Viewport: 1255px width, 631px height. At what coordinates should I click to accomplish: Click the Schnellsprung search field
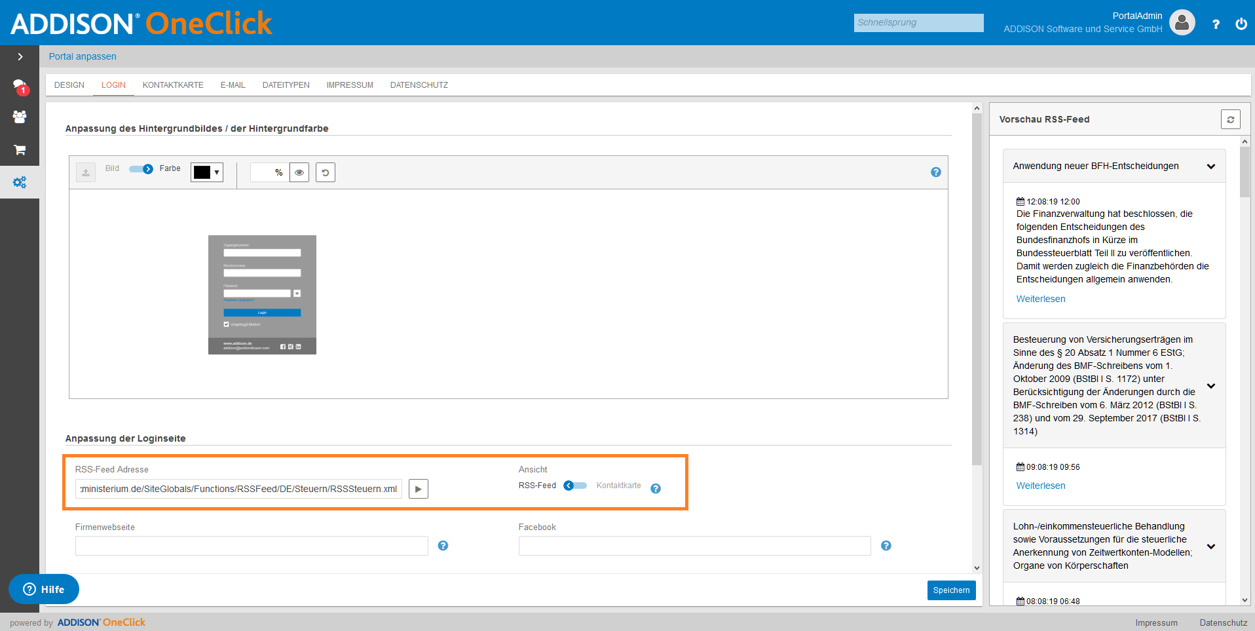point(918,23)
